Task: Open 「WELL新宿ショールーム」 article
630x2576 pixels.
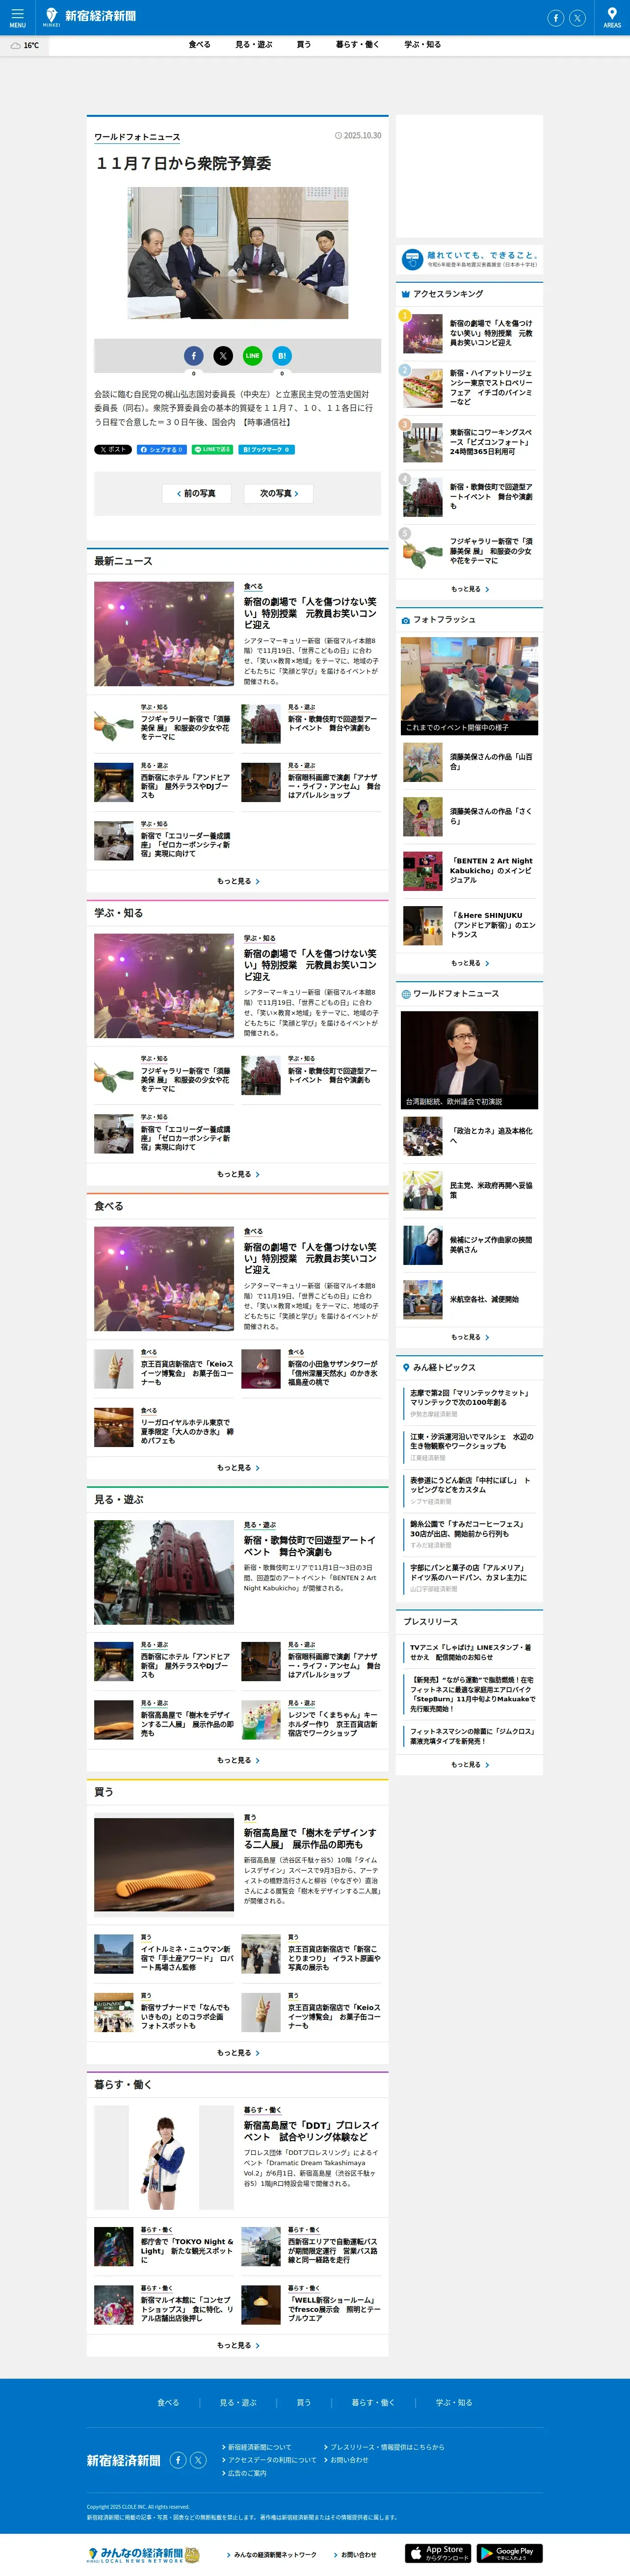Action: pyautogui.click(x=334, y=2309)
